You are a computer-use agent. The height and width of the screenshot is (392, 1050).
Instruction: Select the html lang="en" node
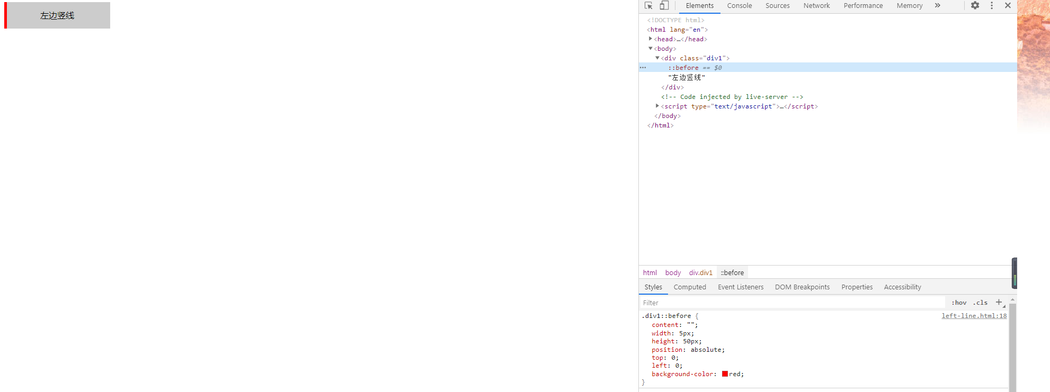pyautogui.click(x=677, y=30)
